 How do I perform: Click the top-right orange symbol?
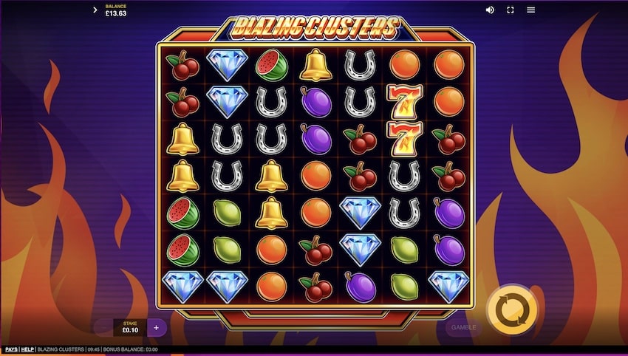pyautogui.click(x=449, y=65)
